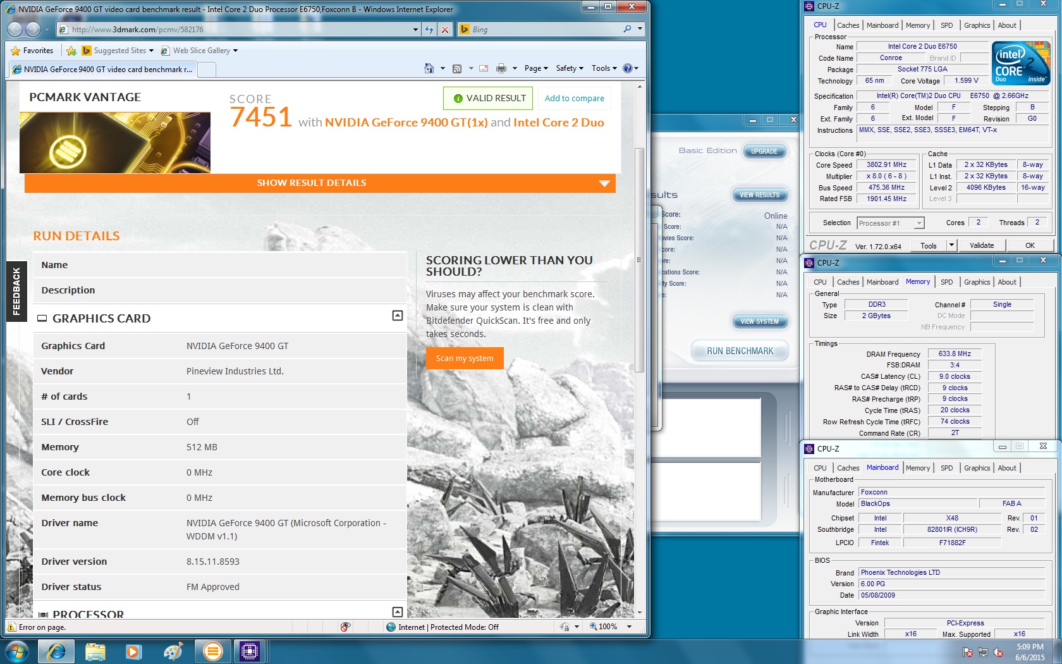Open the new blank browser tab button

tap(207, 70)
